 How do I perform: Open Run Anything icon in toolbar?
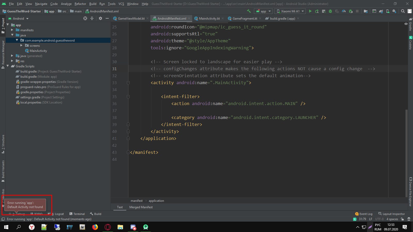click(374, 11)
